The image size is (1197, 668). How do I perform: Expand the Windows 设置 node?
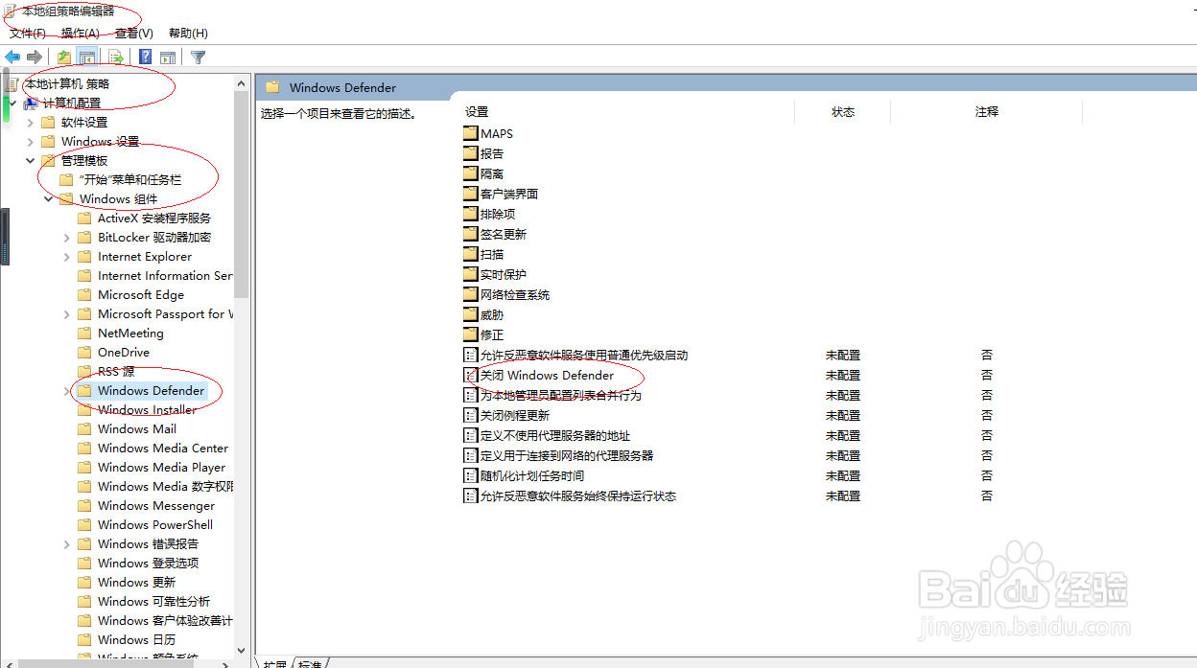tap(31, 141)
